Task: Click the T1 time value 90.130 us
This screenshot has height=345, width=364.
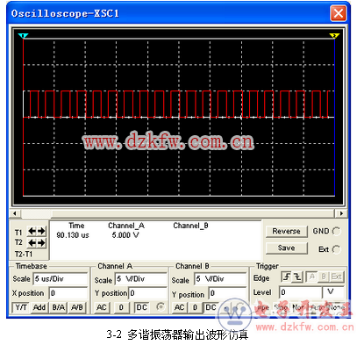Action: (73, 235)
